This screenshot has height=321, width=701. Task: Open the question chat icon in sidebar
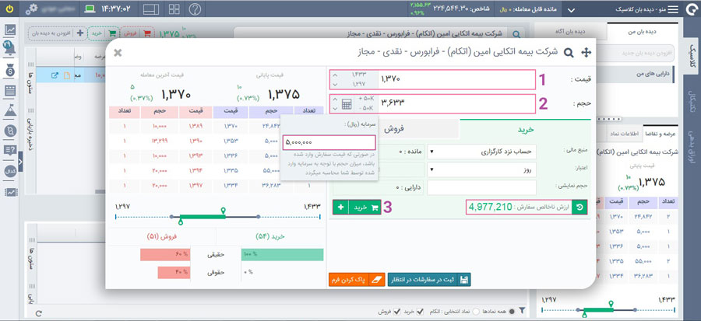pyautogui.click(x=10, y=151)
